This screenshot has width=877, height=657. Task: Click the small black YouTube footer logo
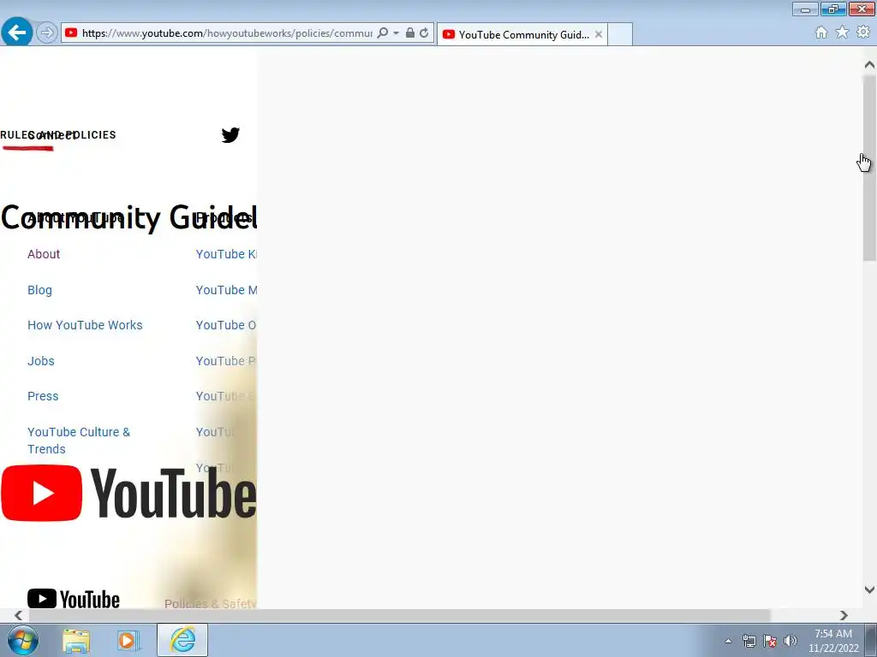tap(74, 599)
